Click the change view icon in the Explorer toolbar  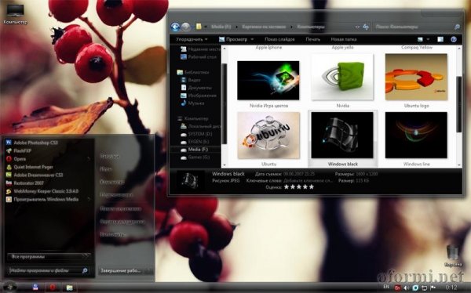click(x=420, y=39)
